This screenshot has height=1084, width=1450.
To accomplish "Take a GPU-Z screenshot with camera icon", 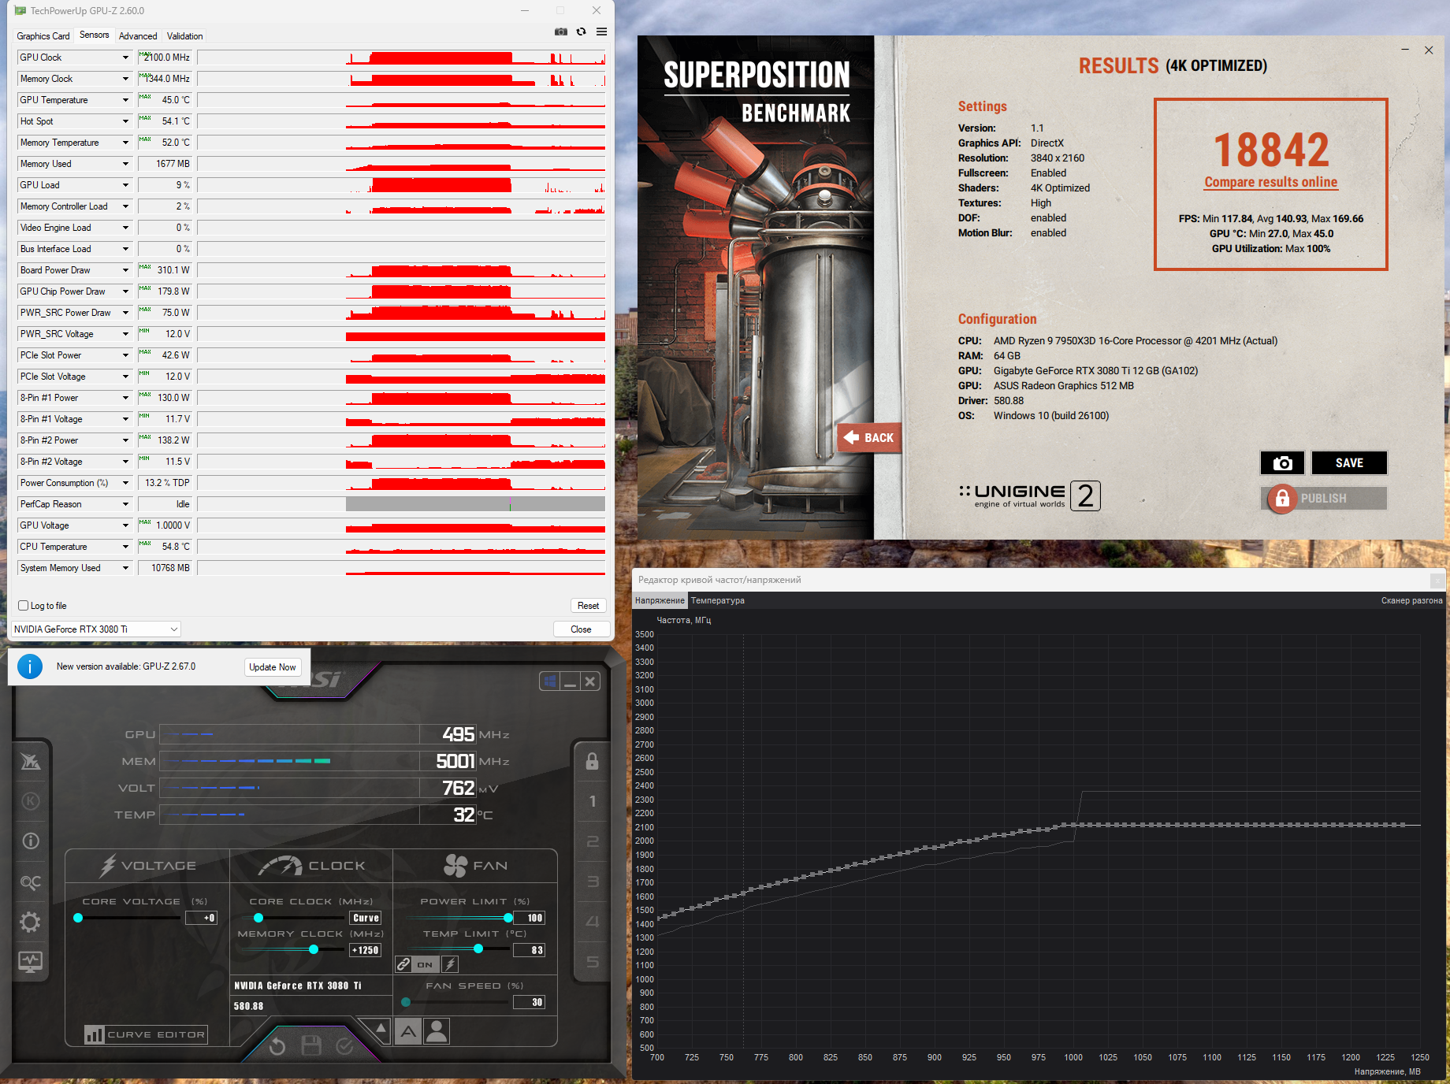I will tap(561, 32).
